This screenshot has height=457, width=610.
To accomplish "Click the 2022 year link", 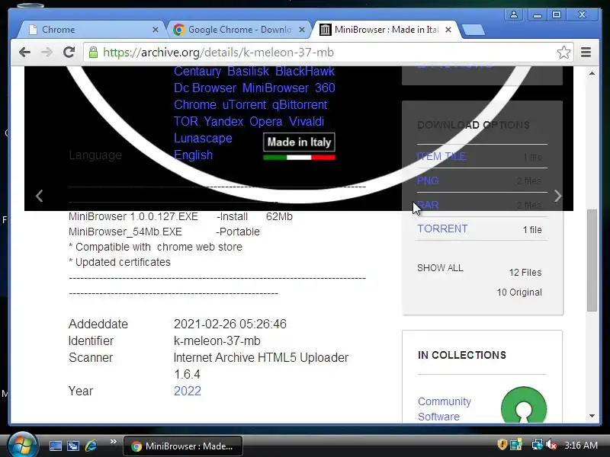I will pyautogui.click(x=187, y=391).
